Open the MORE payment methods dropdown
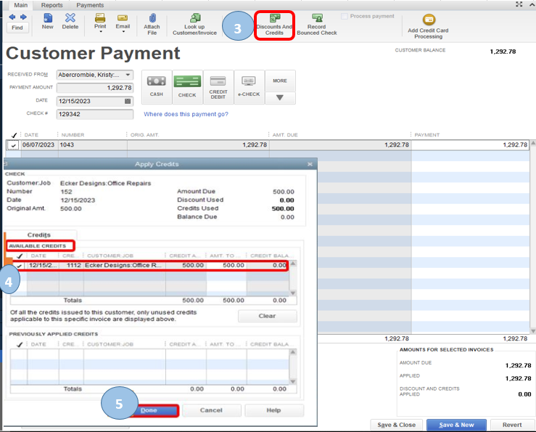 coord(280,97)
